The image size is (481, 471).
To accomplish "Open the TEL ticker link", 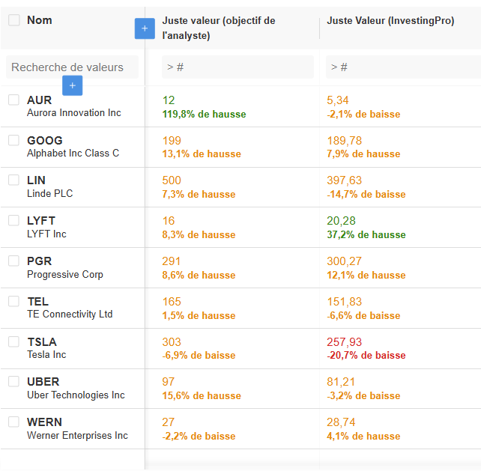I will tap(37, 302).
